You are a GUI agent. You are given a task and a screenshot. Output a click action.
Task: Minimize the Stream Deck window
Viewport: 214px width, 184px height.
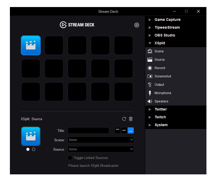click(x=174, y=11)
